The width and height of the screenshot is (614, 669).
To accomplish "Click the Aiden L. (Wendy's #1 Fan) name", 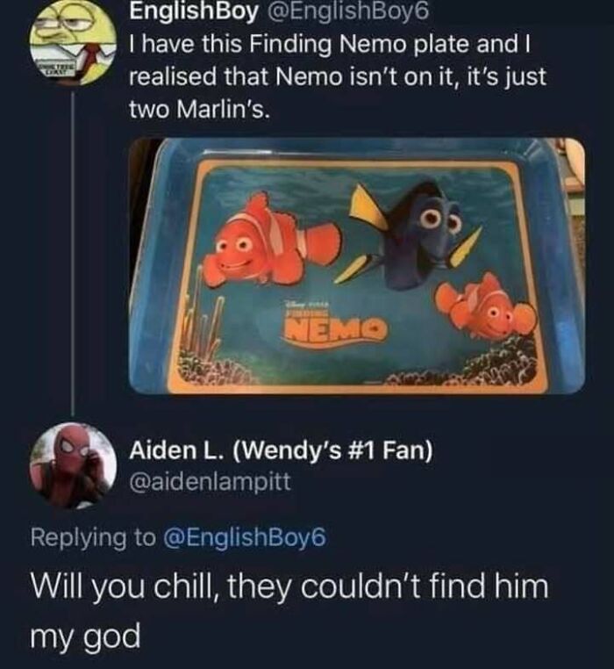I will click(281, 450).
